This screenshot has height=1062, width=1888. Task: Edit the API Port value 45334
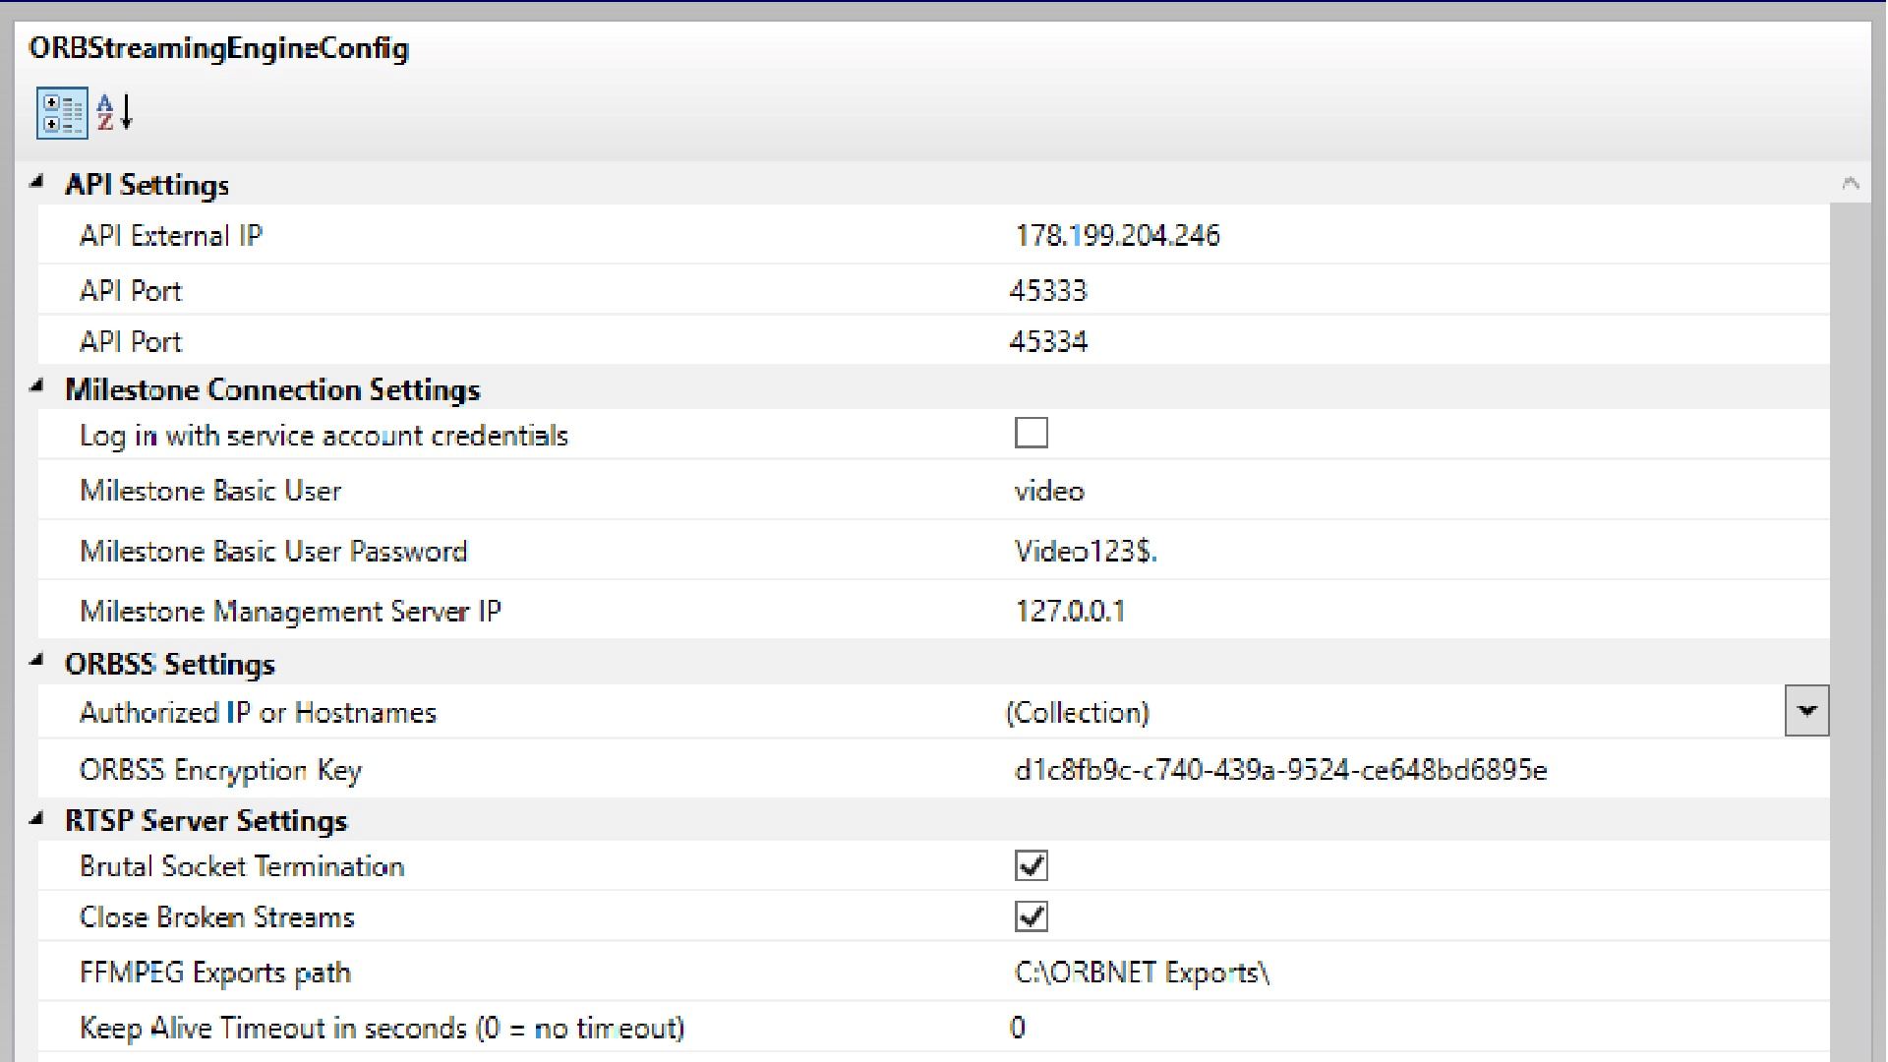(x=1048, y=342)
